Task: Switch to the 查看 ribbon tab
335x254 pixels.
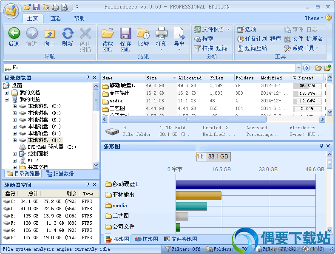Action: (x=56, y=19)
